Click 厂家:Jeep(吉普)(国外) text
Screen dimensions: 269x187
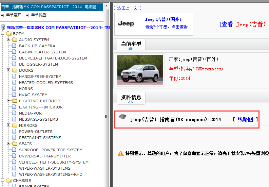pyautogui.click(x=193, y=59)
